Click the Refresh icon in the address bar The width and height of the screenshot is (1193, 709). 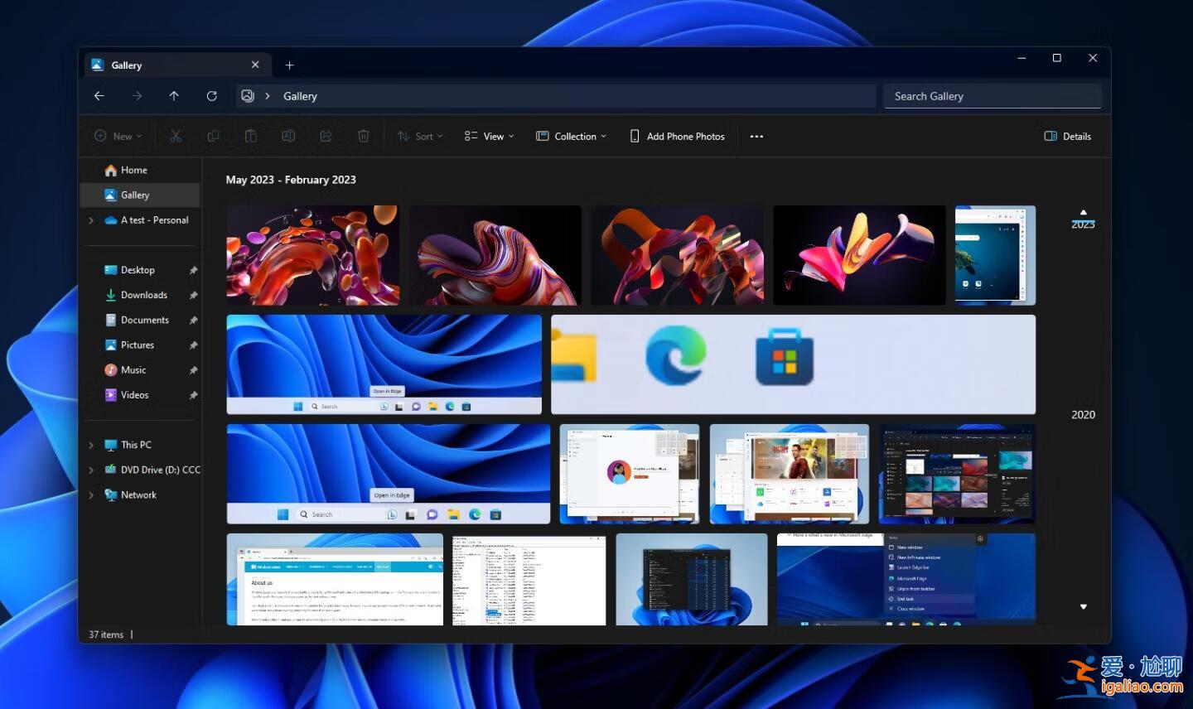pos(211,96)
